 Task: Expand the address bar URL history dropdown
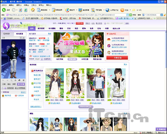point(128,15)
